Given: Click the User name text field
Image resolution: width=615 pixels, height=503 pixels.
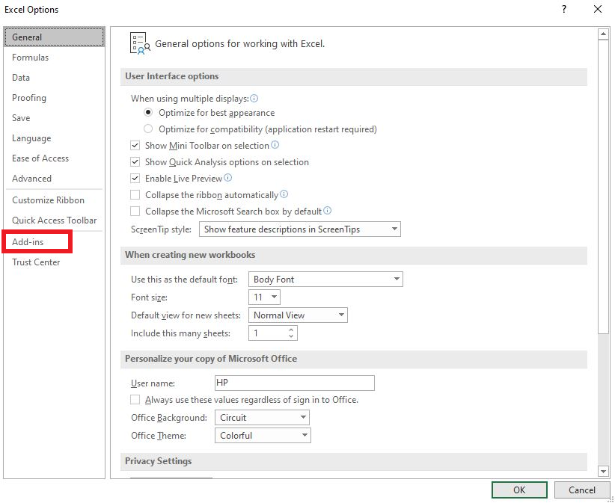Looking at the screenshot, I should 295,383.
